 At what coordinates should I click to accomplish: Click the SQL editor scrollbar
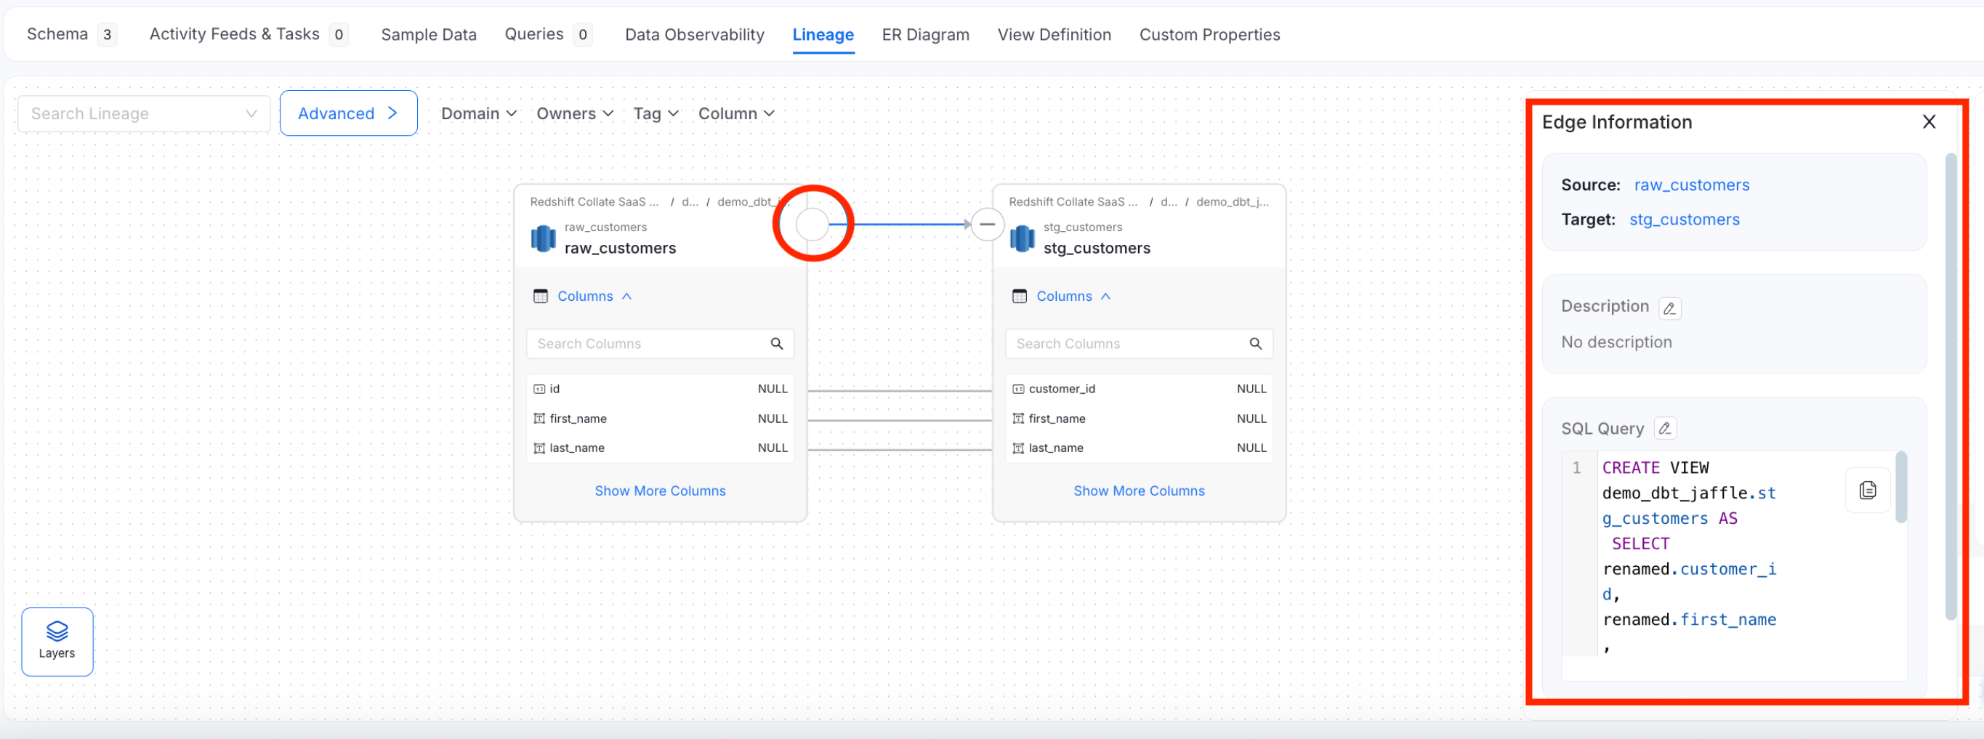coord(1901,488)
